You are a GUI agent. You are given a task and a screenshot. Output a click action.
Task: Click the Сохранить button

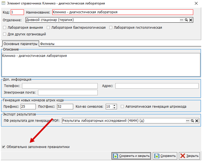[165, 156]
